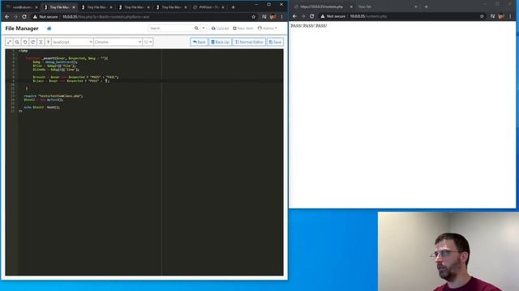
Task: Save the file with the Save button
Action: pyautogui.click(x=275, y=42)
